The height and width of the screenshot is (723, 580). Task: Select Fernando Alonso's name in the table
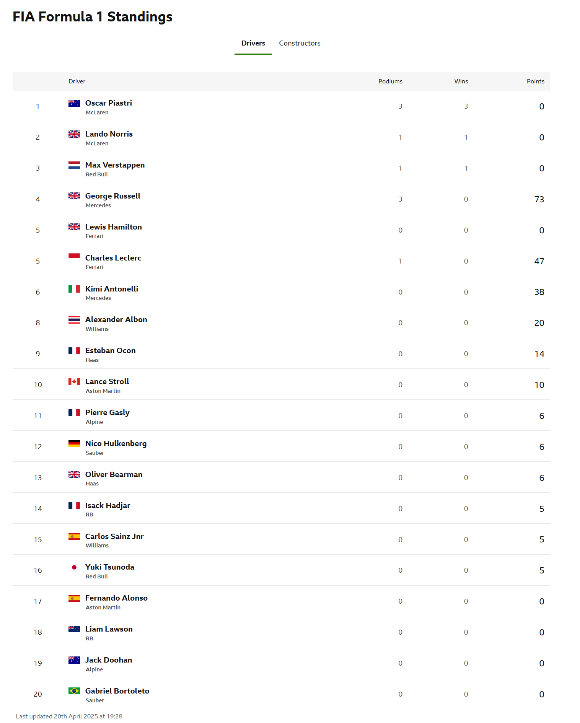(x=116, y=598)
